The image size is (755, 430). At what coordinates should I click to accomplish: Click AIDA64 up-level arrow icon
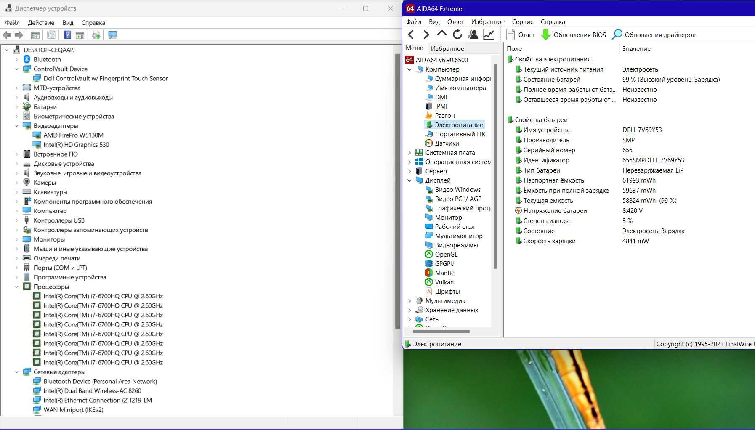[441, 34]
